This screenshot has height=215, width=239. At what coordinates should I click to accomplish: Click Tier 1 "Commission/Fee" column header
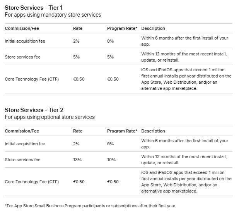coord(22,28)
